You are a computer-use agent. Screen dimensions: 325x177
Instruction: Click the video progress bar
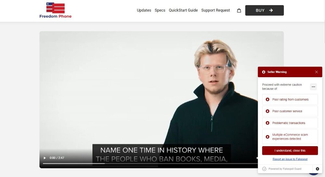146,163
